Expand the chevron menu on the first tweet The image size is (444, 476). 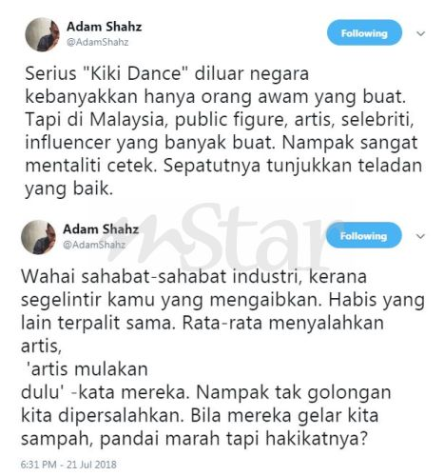point(420,33)
